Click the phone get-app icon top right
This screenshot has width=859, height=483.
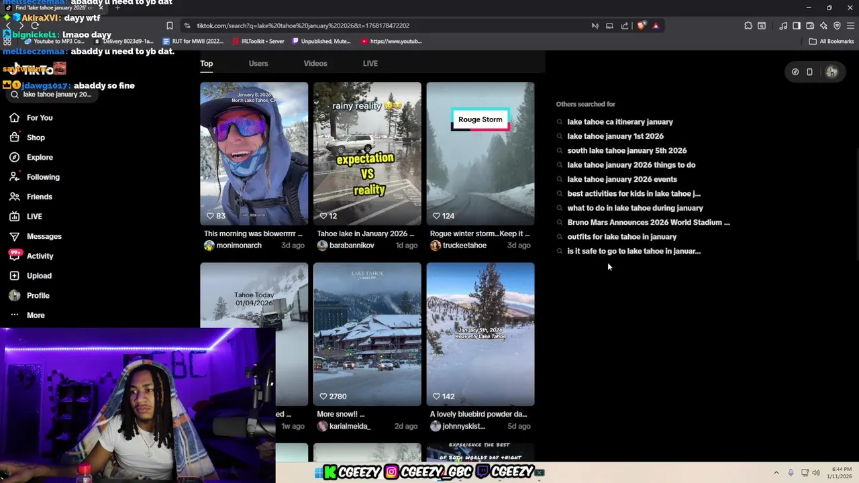pyautogui.click(x=809, y=72)
